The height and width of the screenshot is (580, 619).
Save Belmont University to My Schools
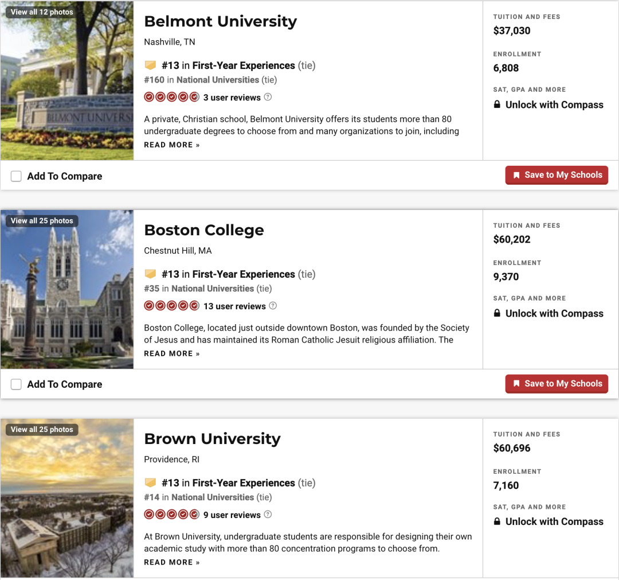(x=557, y=175)
